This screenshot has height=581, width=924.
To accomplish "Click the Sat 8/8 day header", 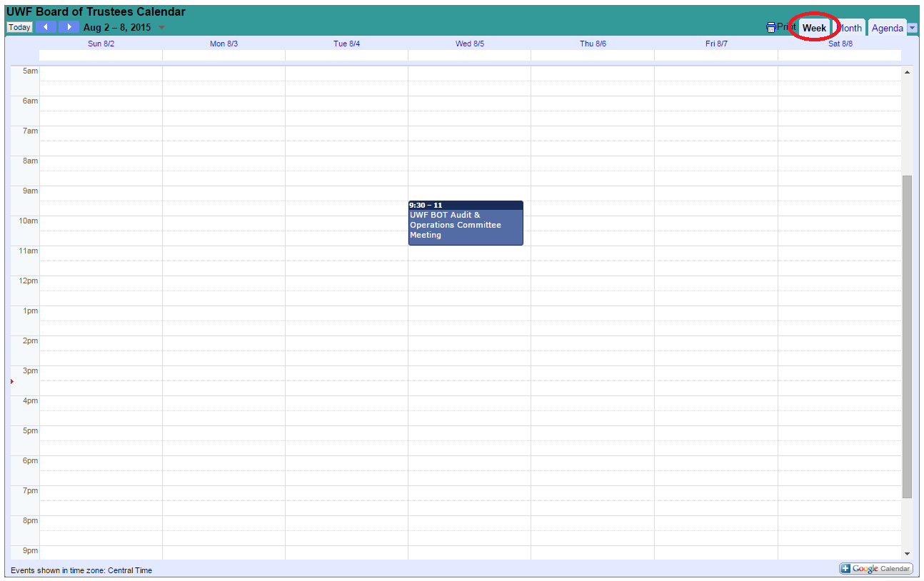I will [x=840, y=44].
